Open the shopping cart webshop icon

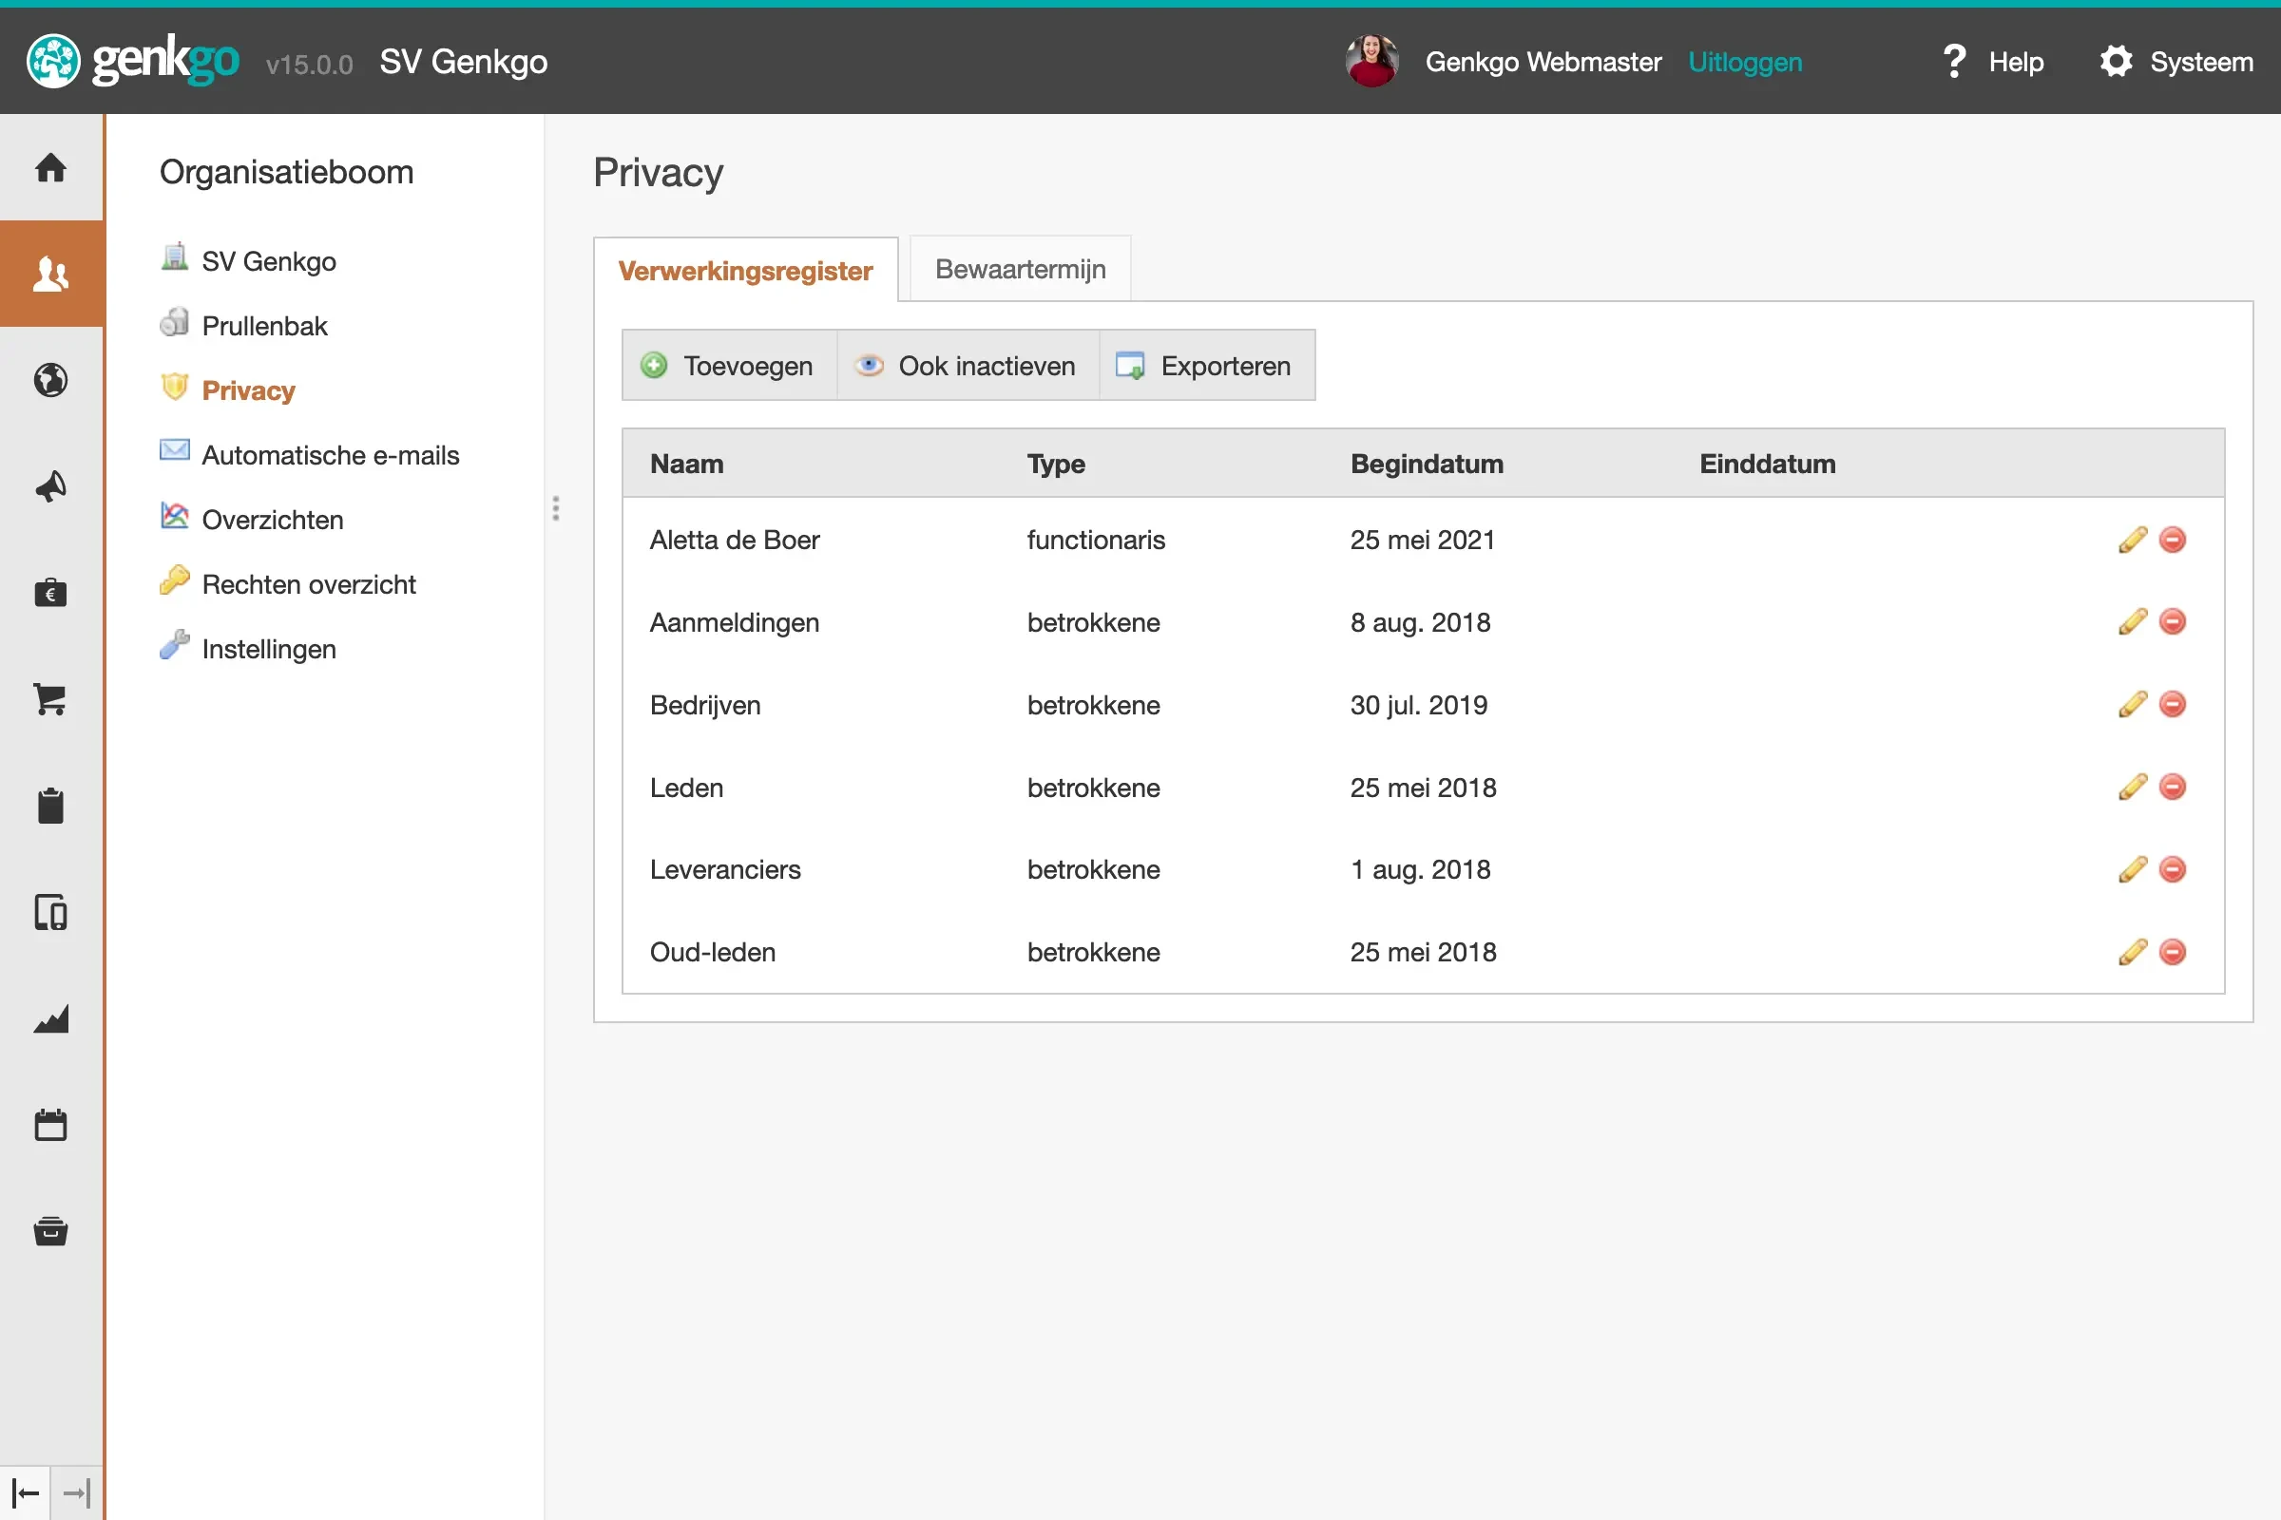(50, 699)
